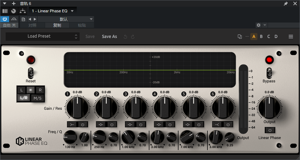Select snapshot B
Viewport: 300px width, 160px height.
coord(261,37)
